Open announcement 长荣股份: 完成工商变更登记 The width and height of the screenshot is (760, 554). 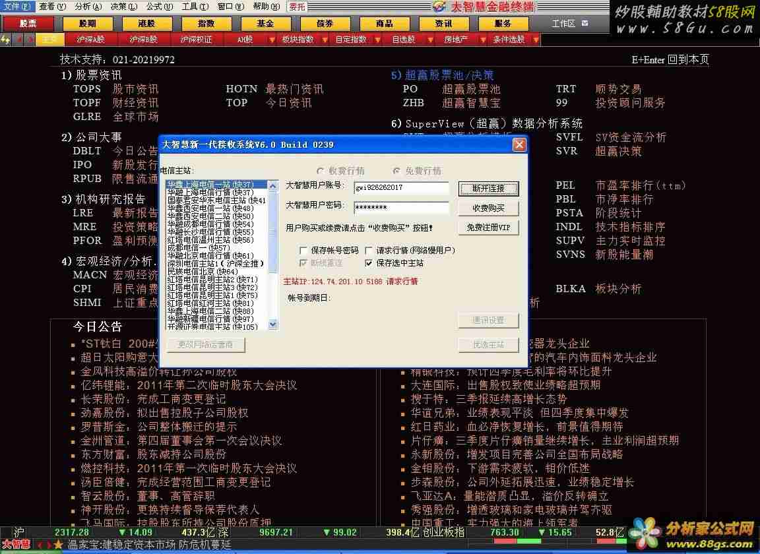click(153, 399)
